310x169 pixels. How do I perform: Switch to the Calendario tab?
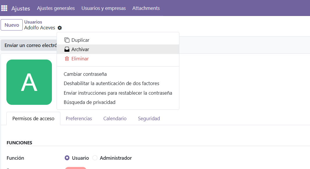(x=115, y=118)
